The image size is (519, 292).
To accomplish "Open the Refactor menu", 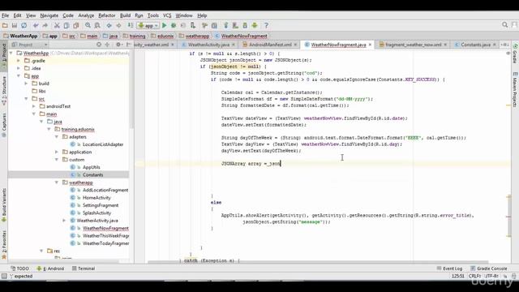I will coord(107,15).
